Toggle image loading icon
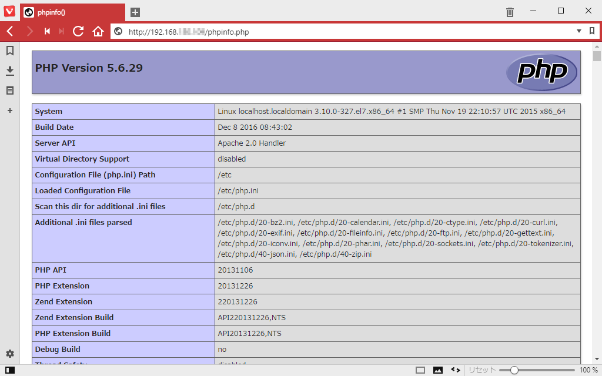The image size is (602, 376). pyautogui.click(x=437, y=370)
